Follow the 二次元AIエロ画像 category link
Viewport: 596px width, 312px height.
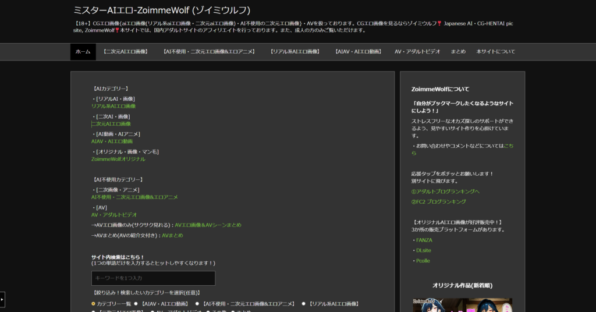point(111,124)
